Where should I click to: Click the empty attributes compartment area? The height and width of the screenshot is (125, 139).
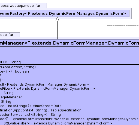pos(69,54)
